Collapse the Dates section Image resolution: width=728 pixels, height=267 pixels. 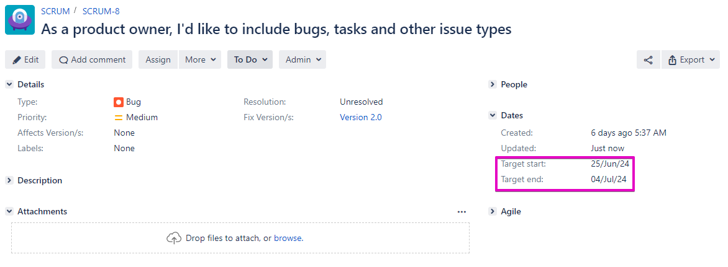pyautogui.click(x=493, y=115)
